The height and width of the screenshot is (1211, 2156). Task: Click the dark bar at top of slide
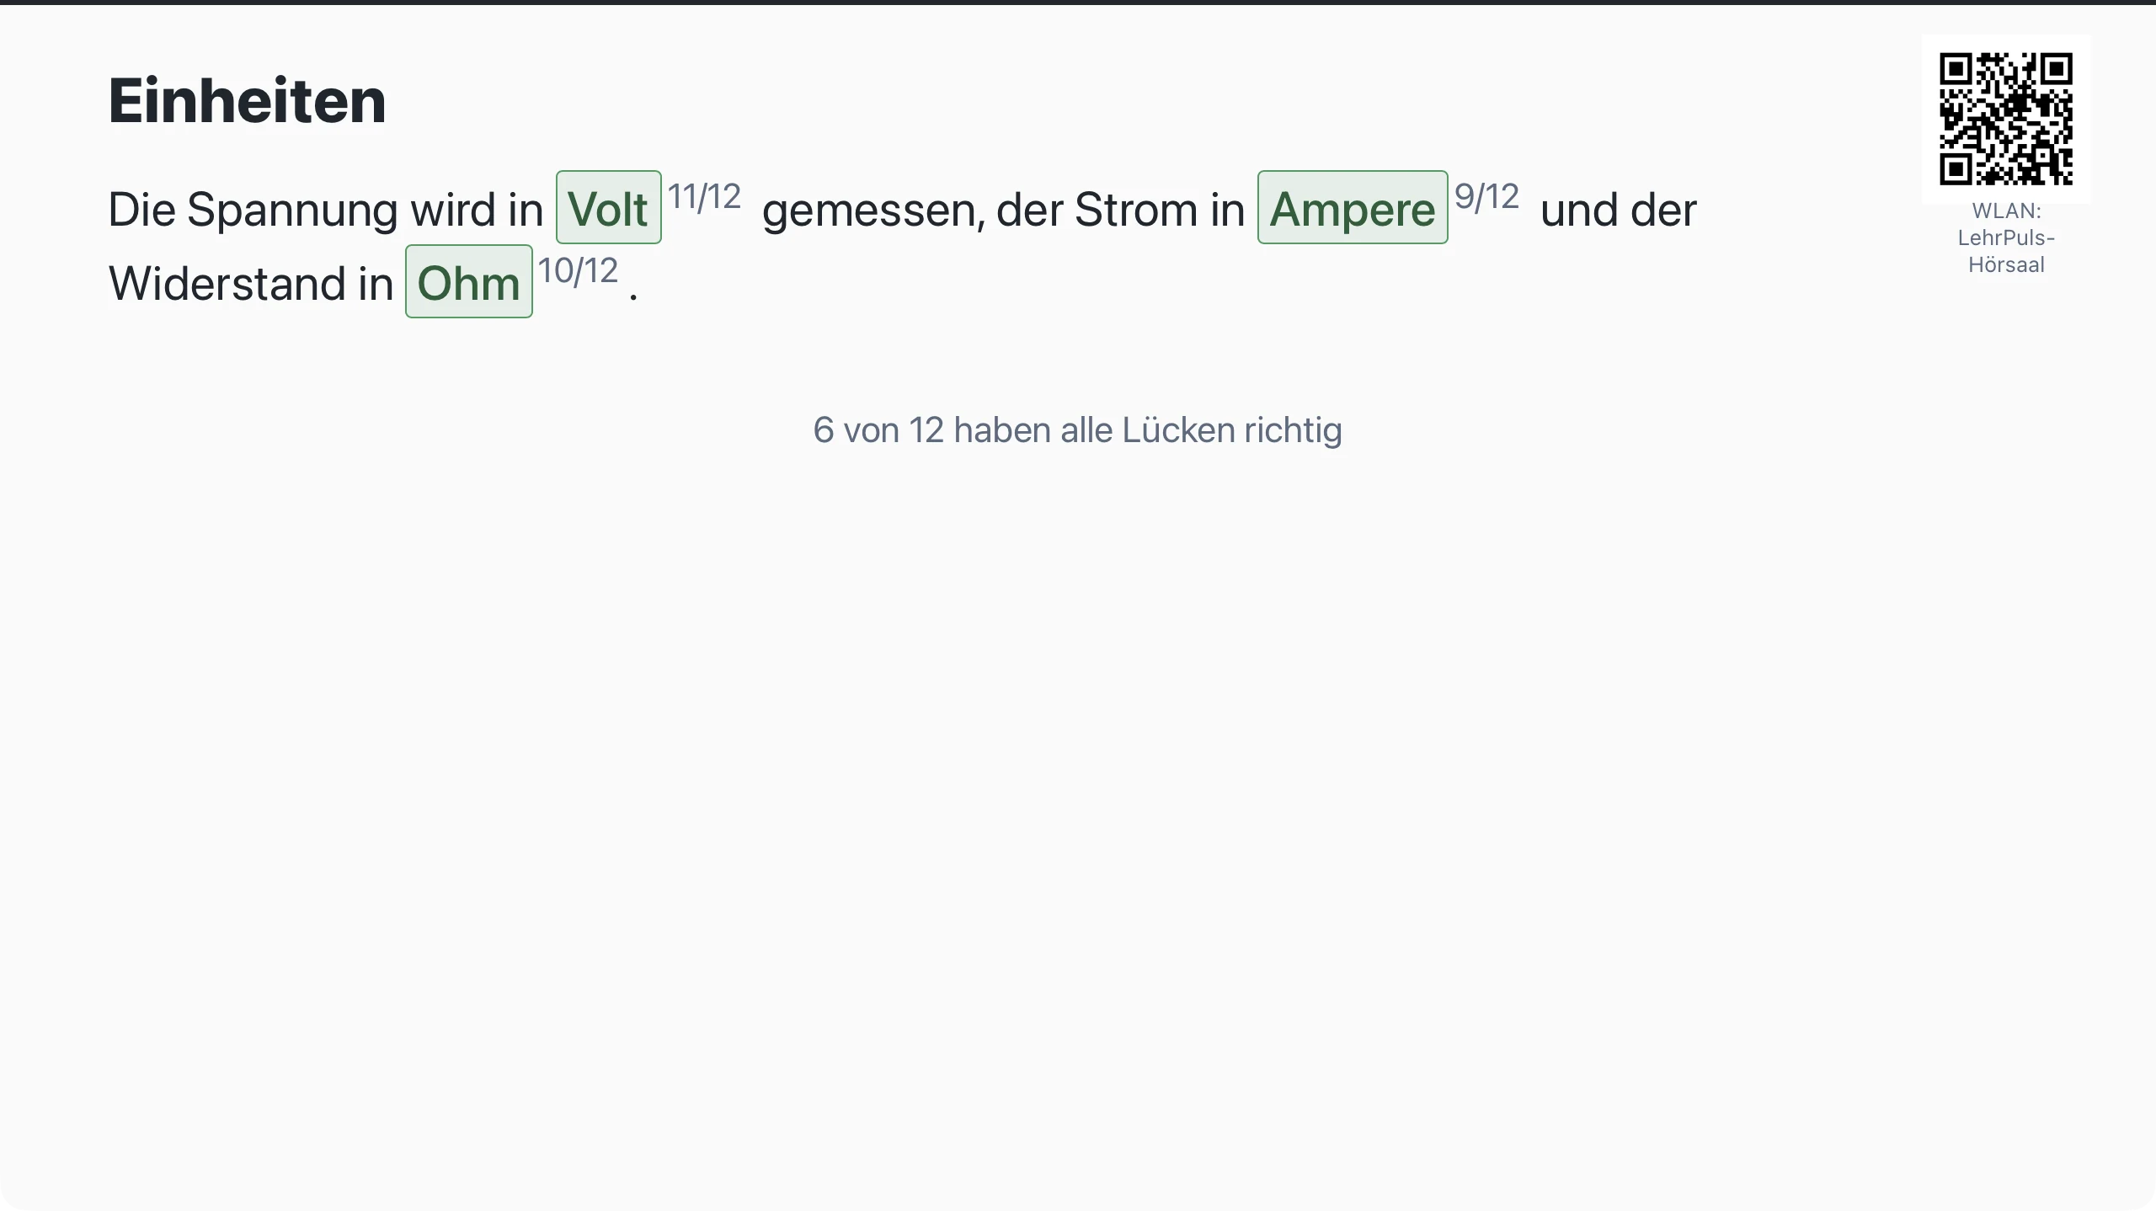tap(1078, 3)
